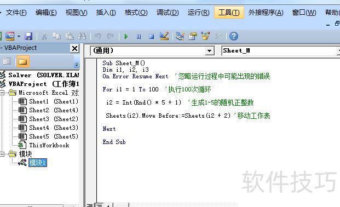Open the Project Explorer icon
Viewport: 340px width, 207px height.
(x=180, y=36)
